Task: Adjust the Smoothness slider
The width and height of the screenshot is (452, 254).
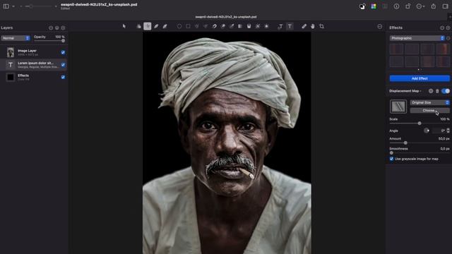Action: tap(420, 153)
